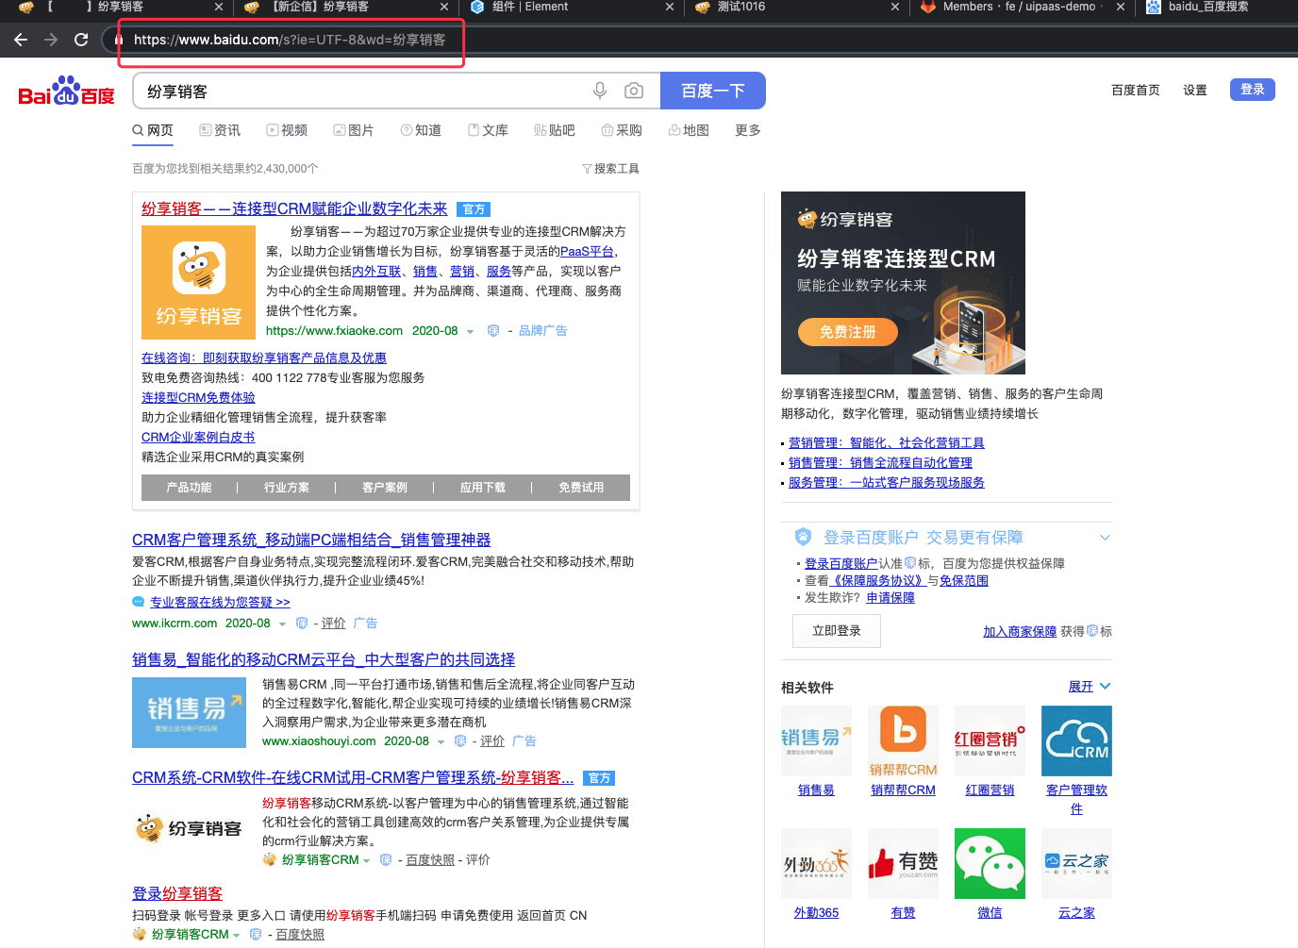Select the 销售易 software icon

coord(816,740)
